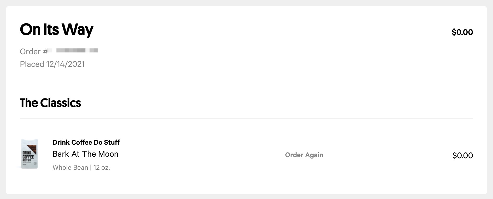This screenshot has height=199, width=493.
Task: Click the separator bar between Whole Bean and 12 oz.
Action: pos(91,167)
